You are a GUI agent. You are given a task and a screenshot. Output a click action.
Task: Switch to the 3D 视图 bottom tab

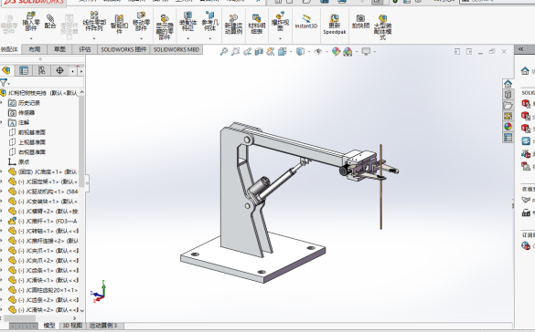coord(72,326)
